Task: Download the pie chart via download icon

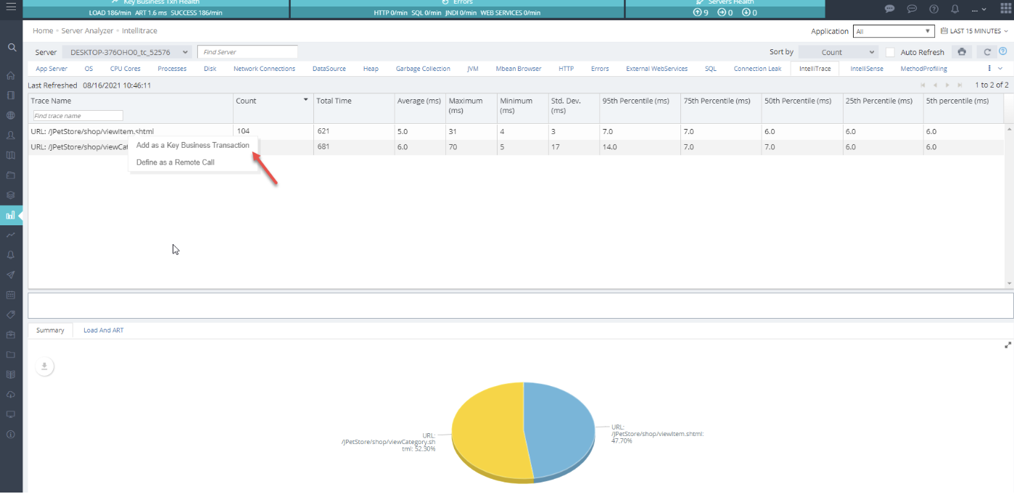Action: click(44, 367)
